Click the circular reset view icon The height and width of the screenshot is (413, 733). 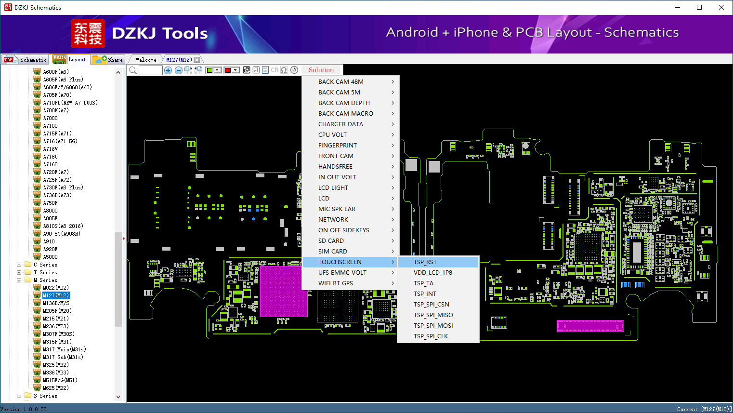point(294,70)
